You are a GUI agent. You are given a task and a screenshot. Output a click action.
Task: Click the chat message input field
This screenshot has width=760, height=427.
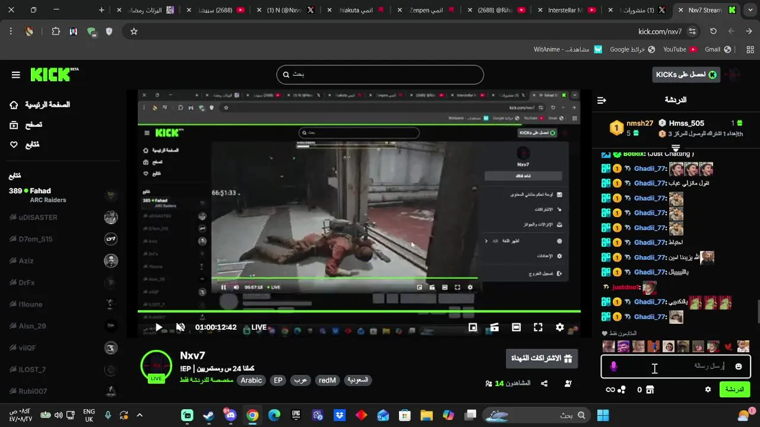[676, 367]
